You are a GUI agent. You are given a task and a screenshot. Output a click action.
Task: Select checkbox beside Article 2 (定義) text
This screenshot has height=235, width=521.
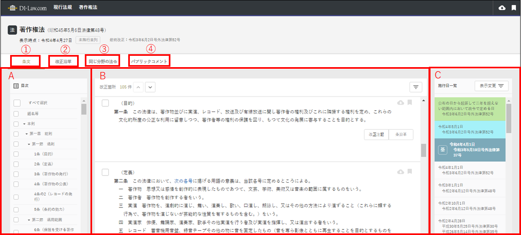[105, 172]
